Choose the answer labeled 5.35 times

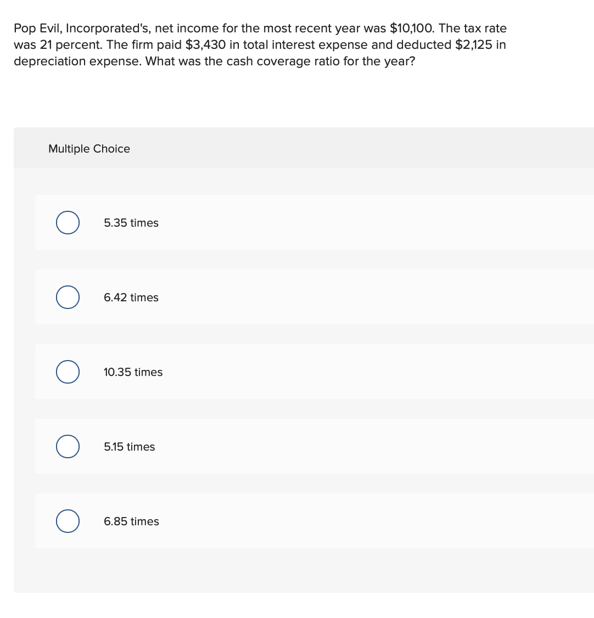(131, 223)
